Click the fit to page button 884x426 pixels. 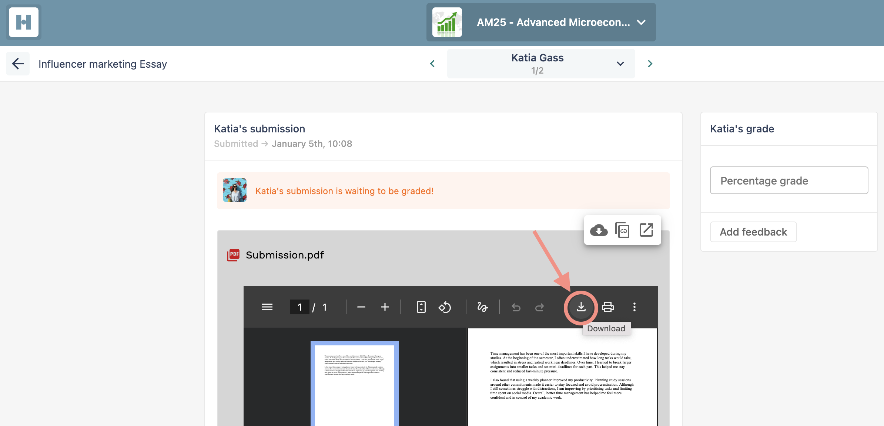point(421,307)
